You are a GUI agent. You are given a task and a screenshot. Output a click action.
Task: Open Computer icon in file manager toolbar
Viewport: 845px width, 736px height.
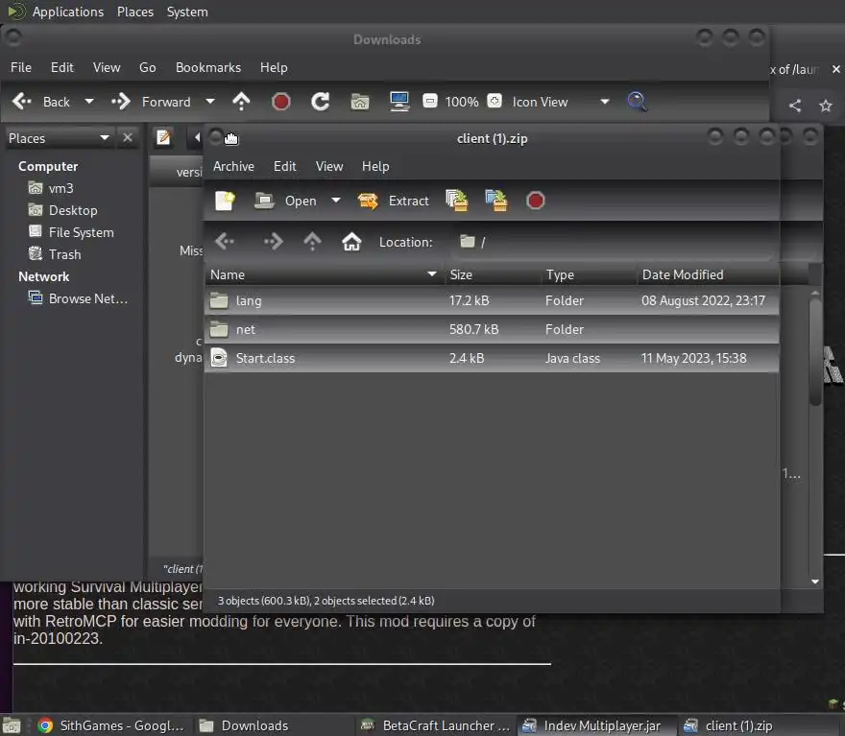click(399, 102)
